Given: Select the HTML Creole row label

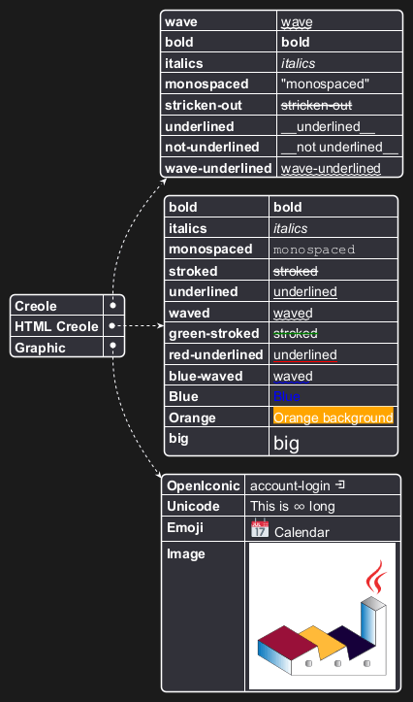Looking at the screenshot, I should point(57,326).
